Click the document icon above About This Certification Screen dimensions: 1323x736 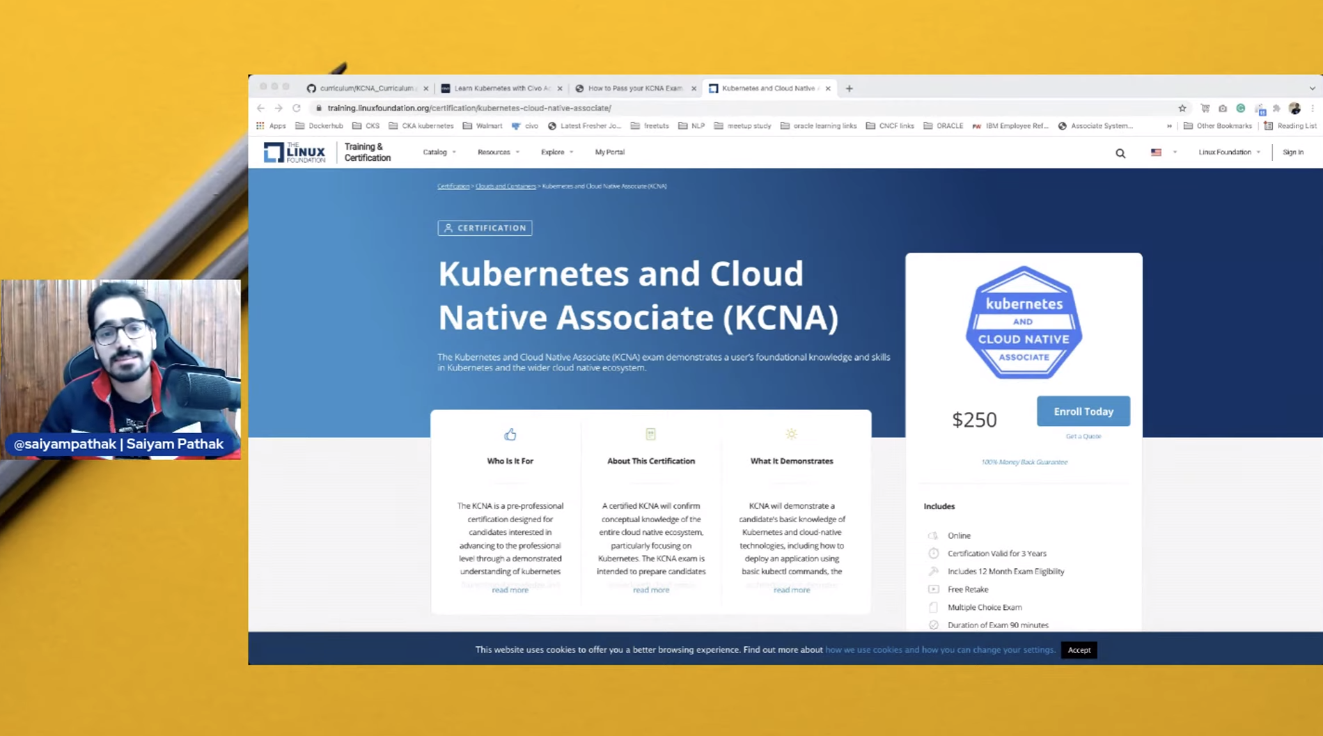[651, 434]
